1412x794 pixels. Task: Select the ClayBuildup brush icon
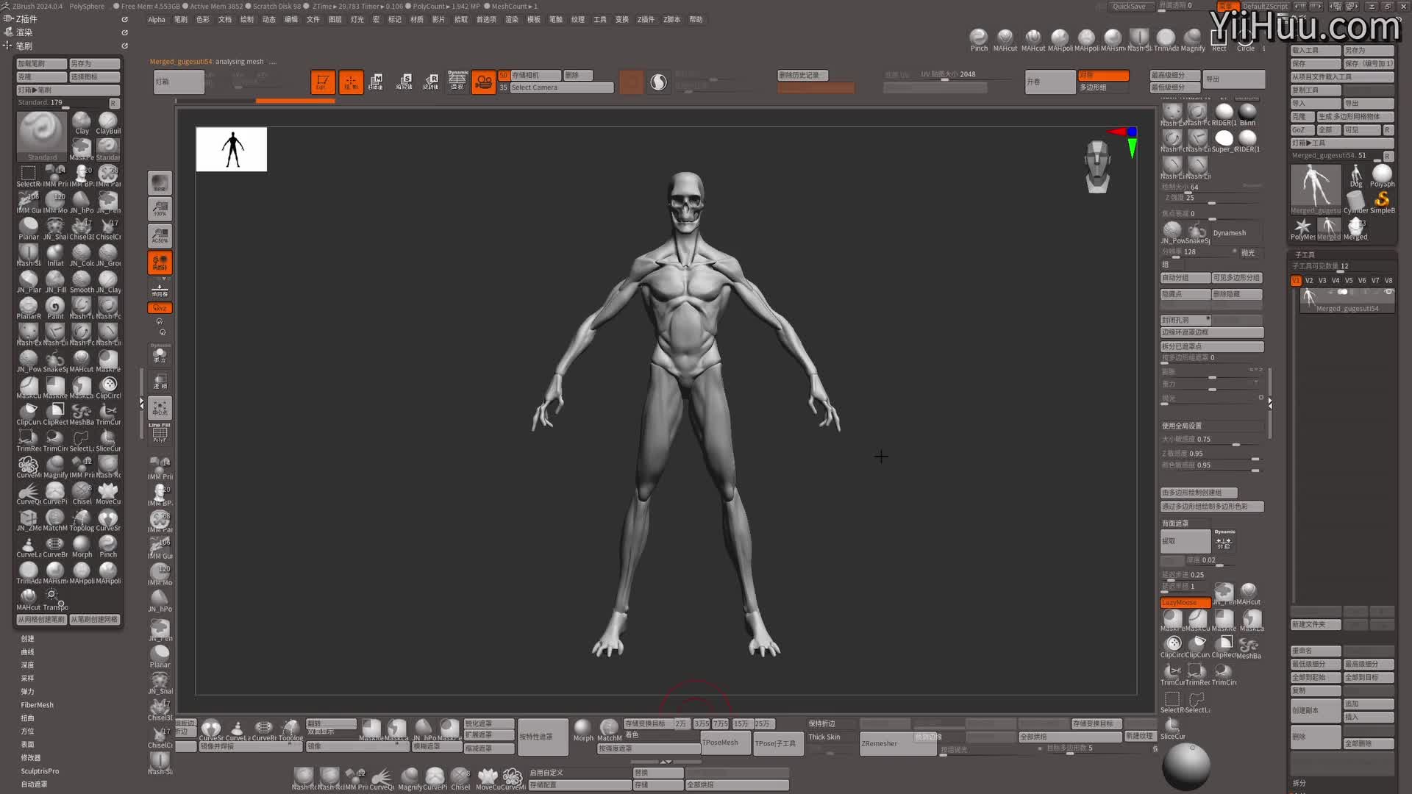pyautogui.click(x=108, y=121)
